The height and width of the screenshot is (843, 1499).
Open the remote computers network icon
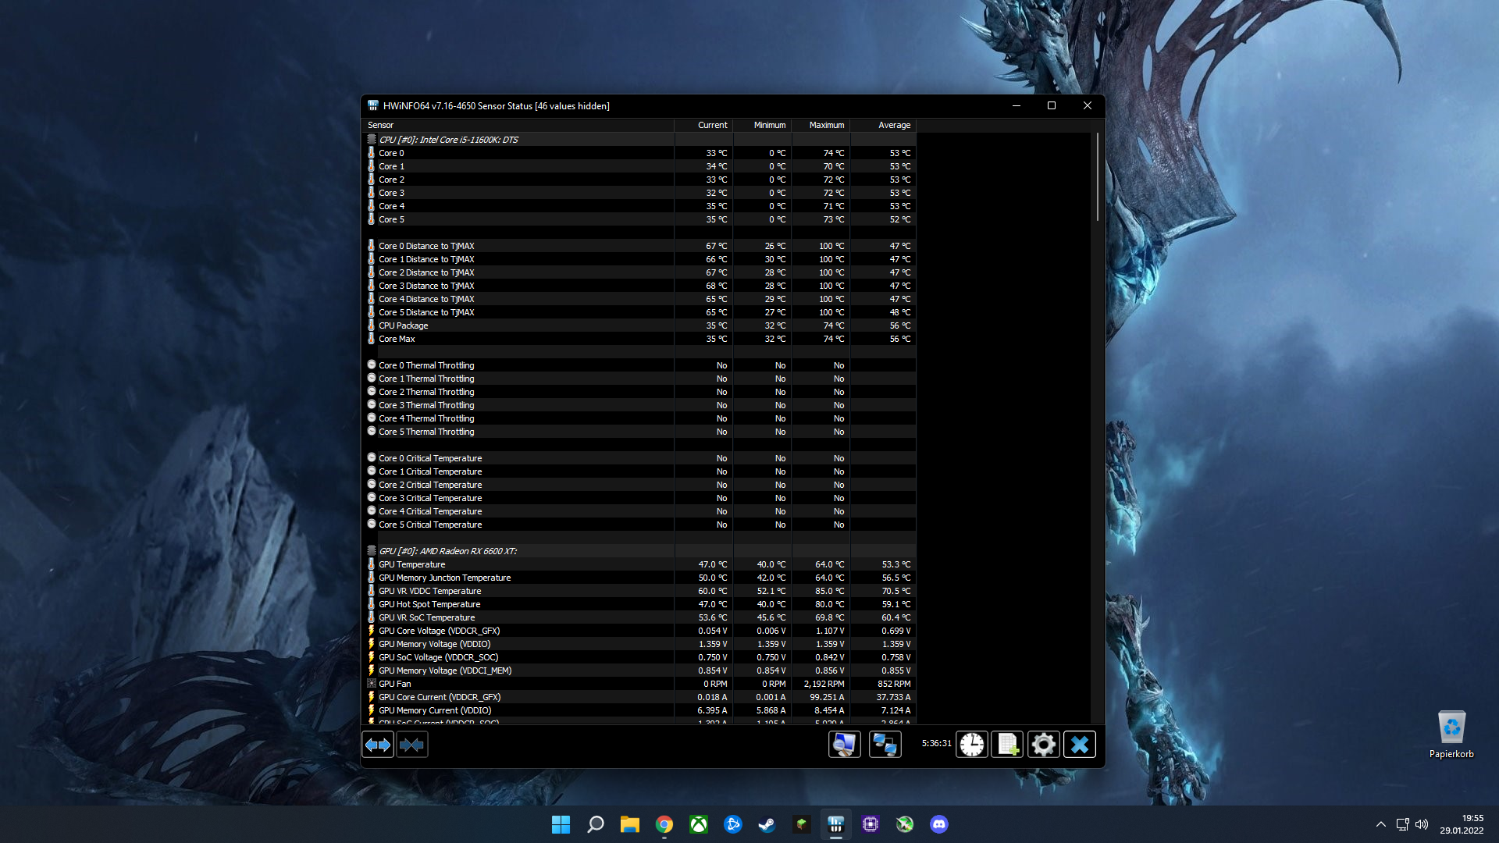885,745
